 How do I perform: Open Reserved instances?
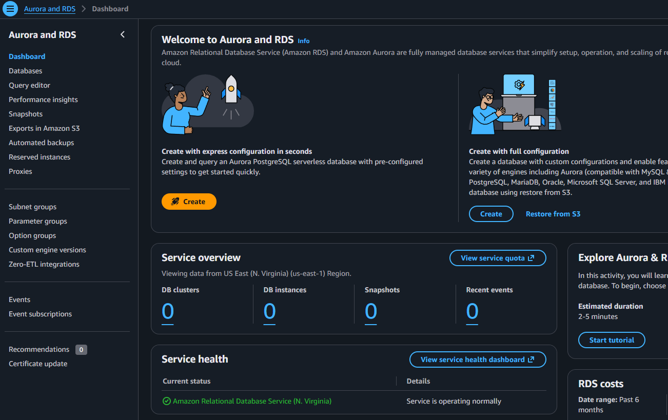tap(40, 157)
